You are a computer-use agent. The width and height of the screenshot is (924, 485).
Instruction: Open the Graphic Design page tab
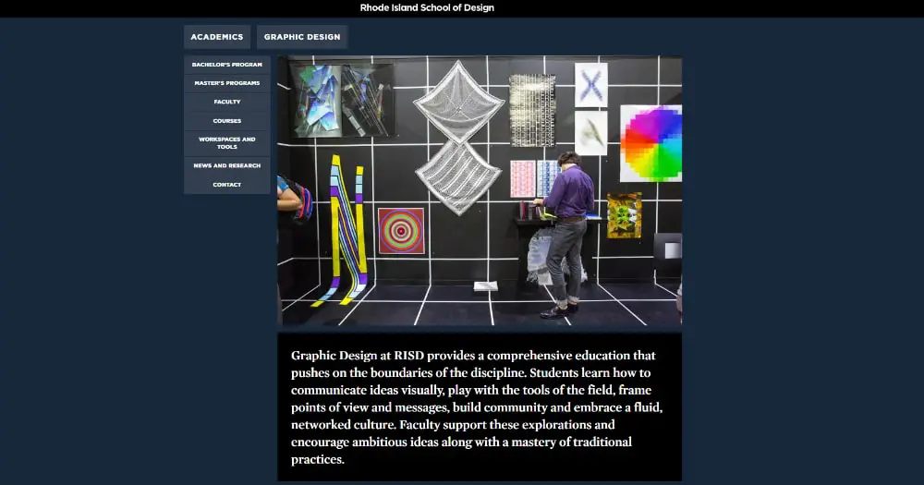click(x=302, y=37)
